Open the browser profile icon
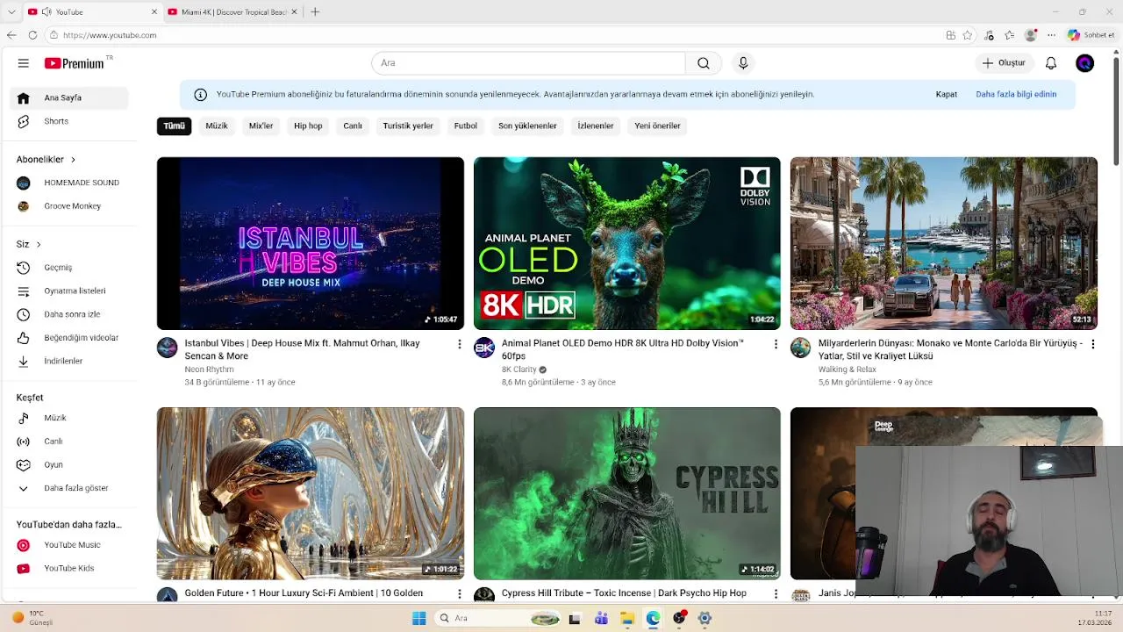The image size is (1123, 632). 1031,35
